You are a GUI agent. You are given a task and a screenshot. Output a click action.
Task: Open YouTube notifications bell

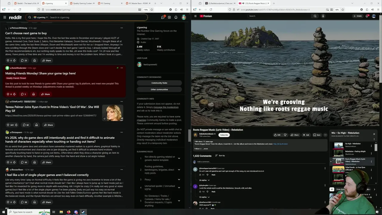coord(367,16)
